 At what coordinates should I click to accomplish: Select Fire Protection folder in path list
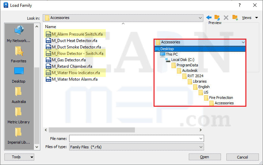(x=221, y=98)
